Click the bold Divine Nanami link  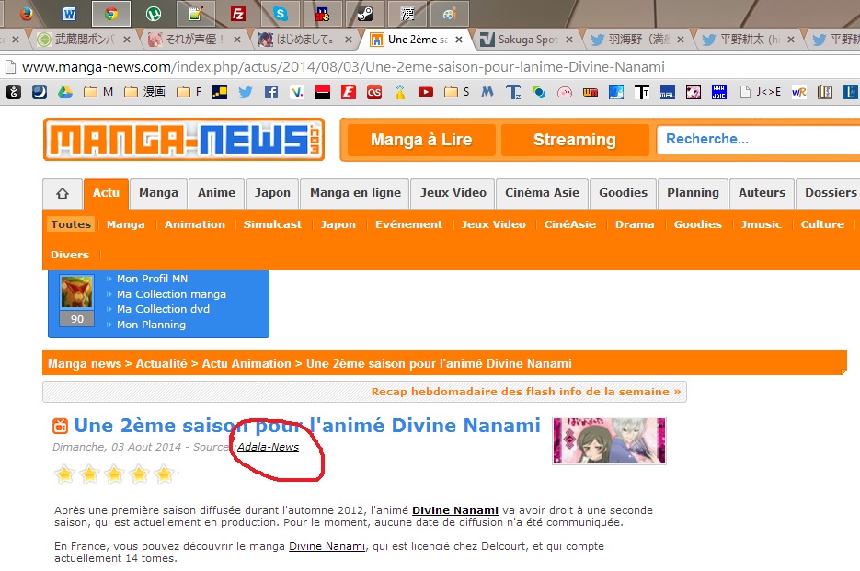coord(455,510)
